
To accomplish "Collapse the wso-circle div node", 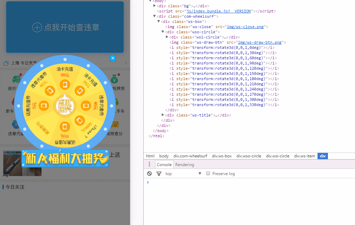I will 162,32.
